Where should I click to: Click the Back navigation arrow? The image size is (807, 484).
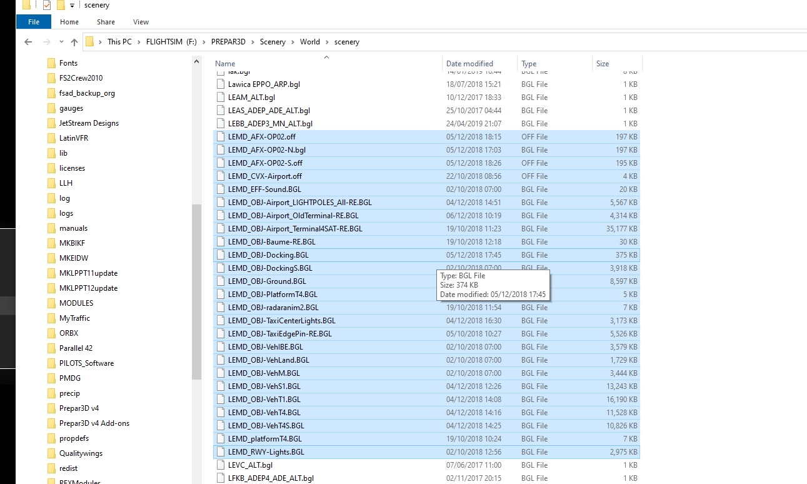tap(28, 42)
